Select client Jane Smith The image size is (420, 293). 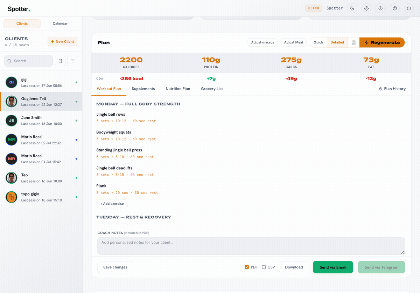[x=41, y=121]
